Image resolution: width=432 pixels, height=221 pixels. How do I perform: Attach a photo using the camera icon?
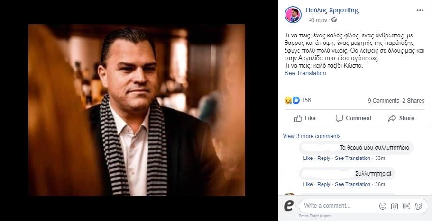pyautogui.click(x=395, y=206)
